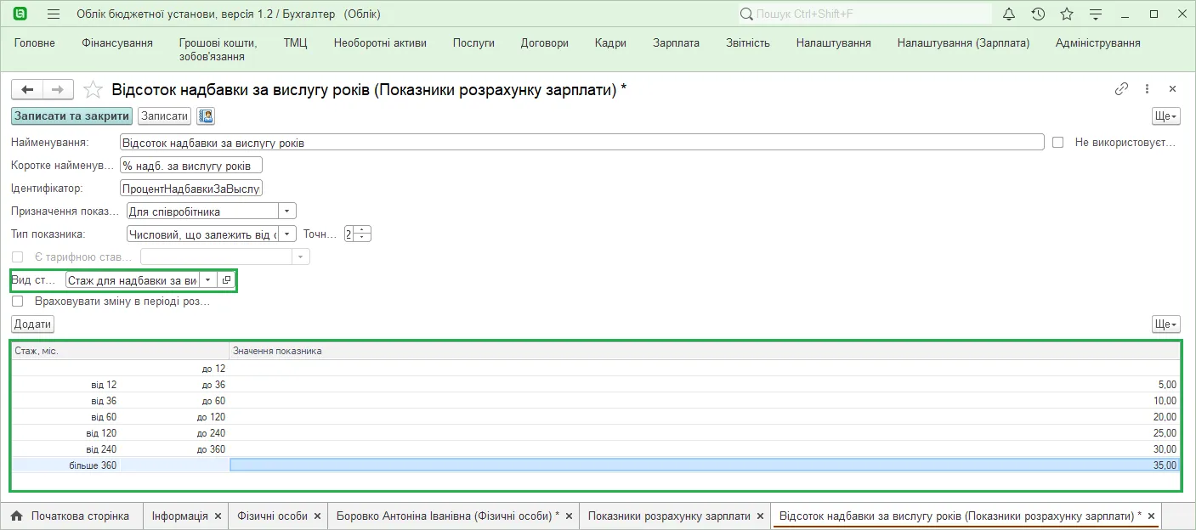Click the Ідентифікатор input field
The image size is (1196, 530).
pos(191,188)
